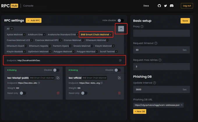Show help for Request max retries
Image resolution: width=198 pixels, height=122 pixels.
[x=160, y=60]
